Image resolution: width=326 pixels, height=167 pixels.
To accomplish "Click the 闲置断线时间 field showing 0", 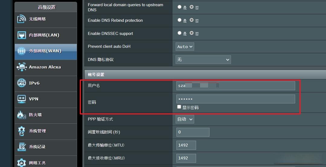I will click(x=193, y=132).
